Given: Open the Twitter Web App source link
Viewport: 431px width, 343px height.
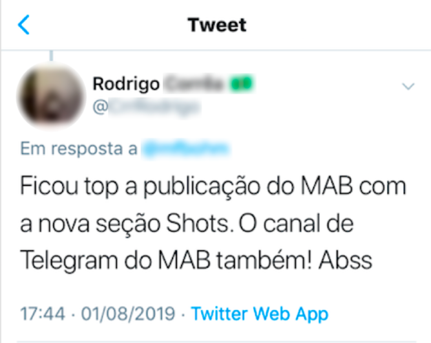Looking at the screenshot, I should tap(260, 313).
